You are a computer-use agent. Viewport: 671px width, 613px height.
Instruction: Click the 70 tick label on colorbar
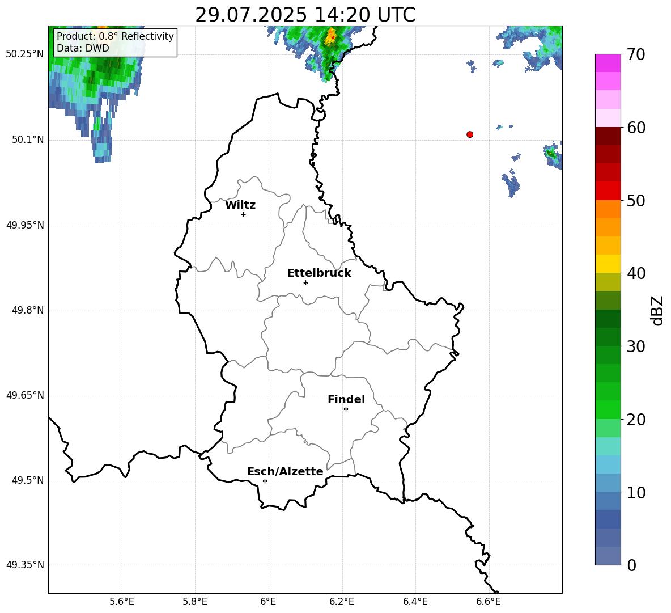point(635,55)
